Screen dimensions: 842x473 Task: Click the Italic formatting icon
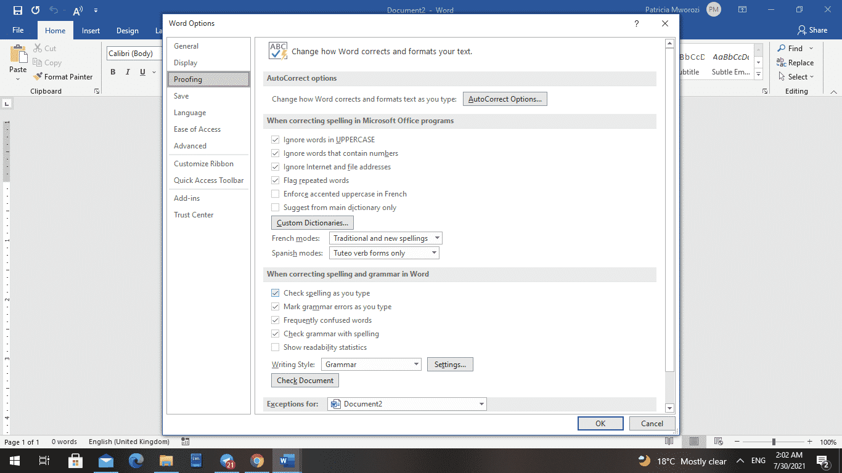click(127, 72)
